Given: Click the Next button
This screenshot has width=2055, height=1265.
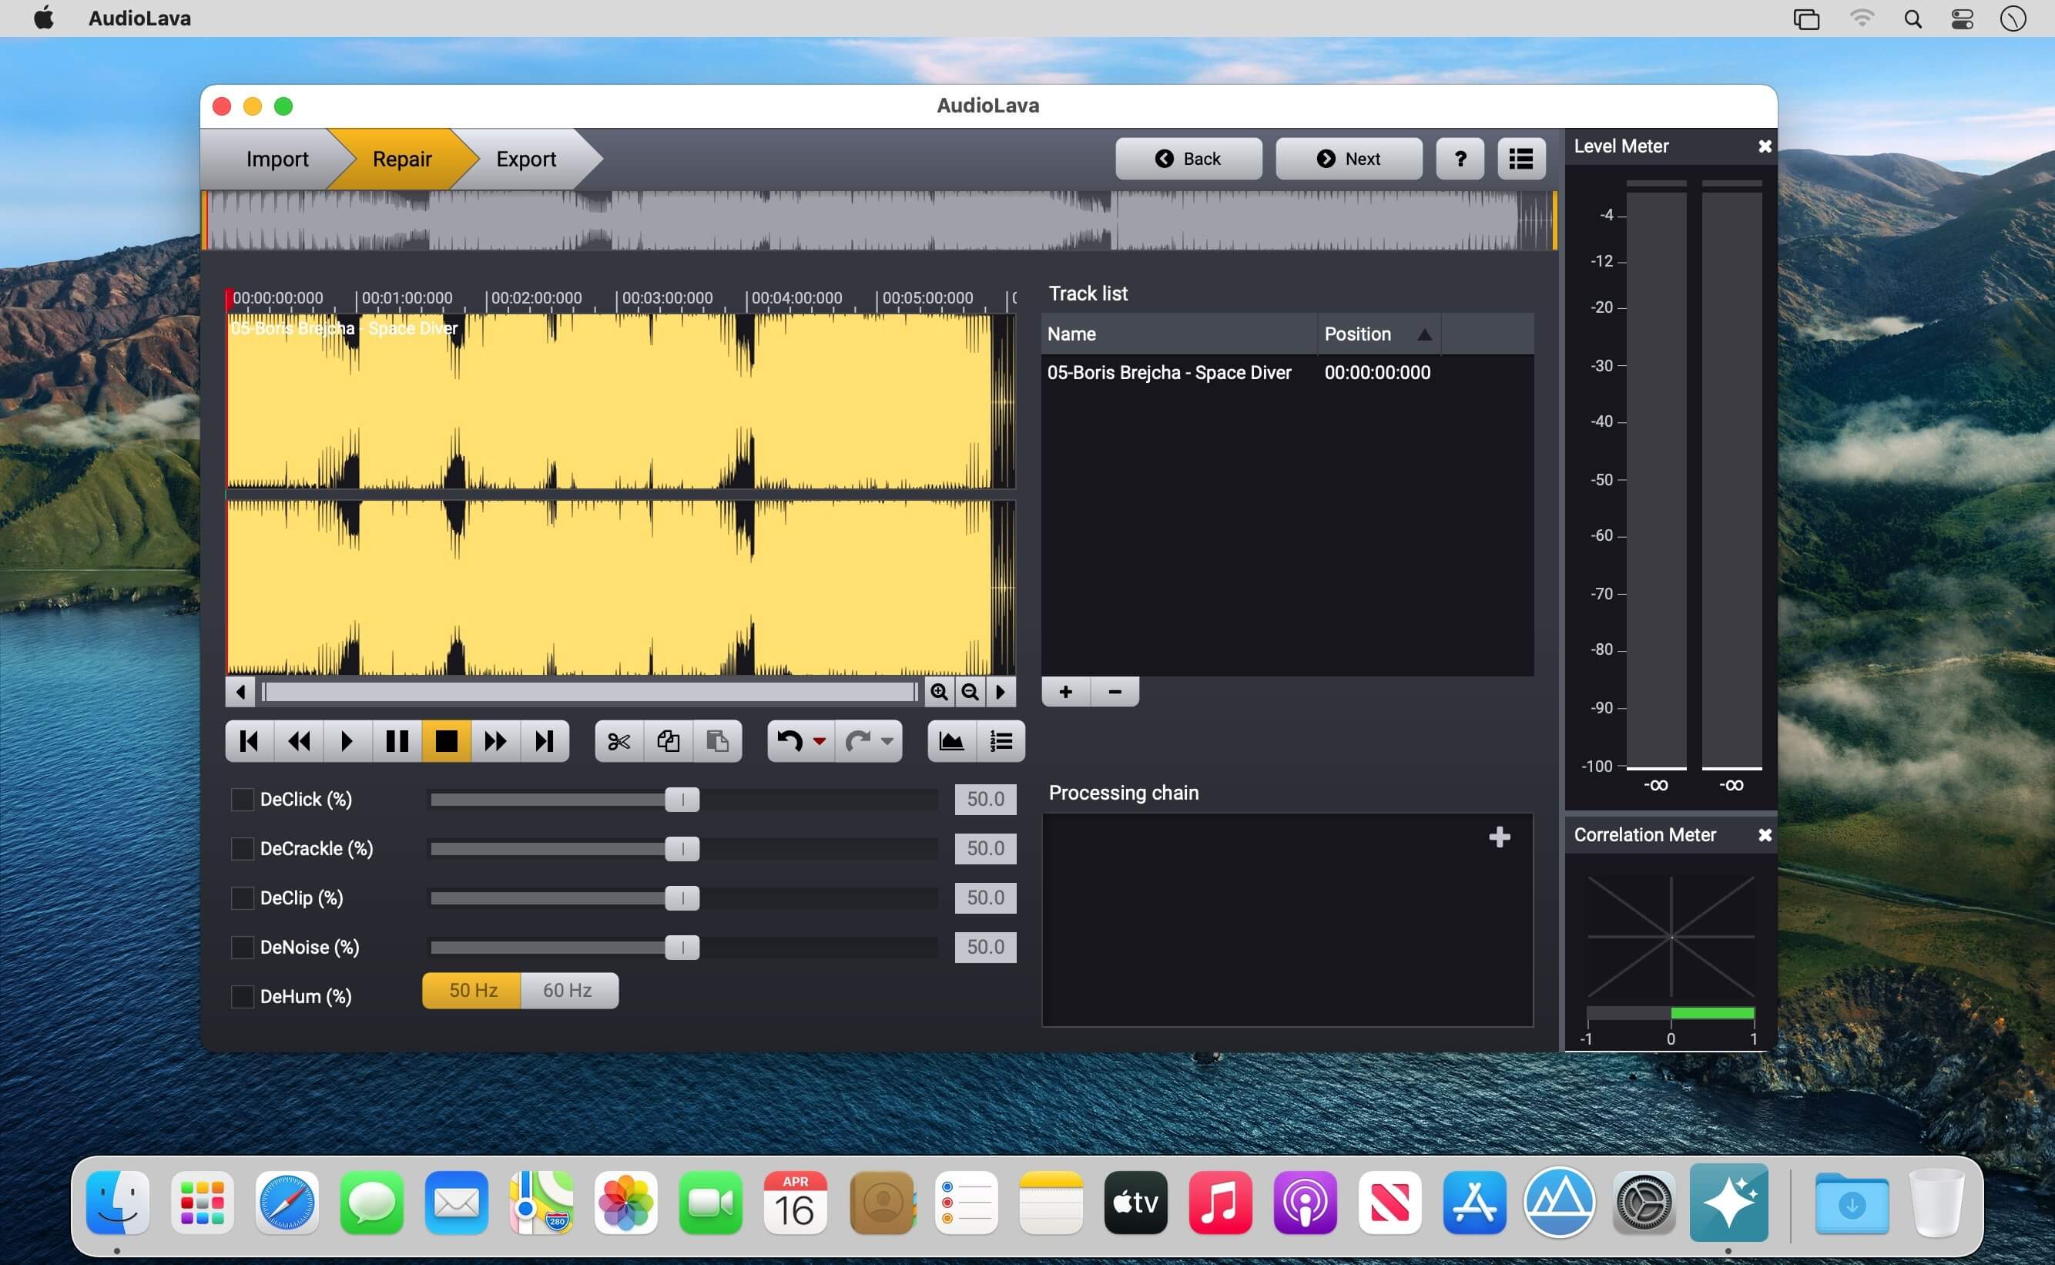Looking at the screenshot, I should (1349, 159).
